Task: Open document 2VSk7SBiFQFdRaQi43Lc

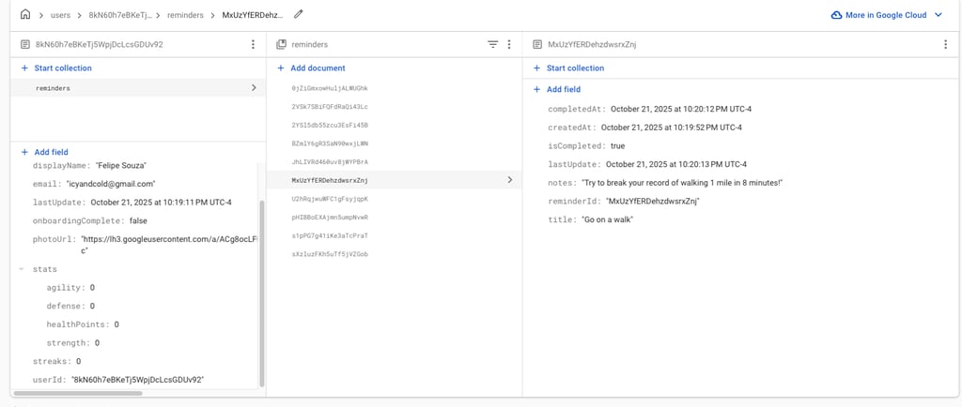Action: (x=330, y=107)
